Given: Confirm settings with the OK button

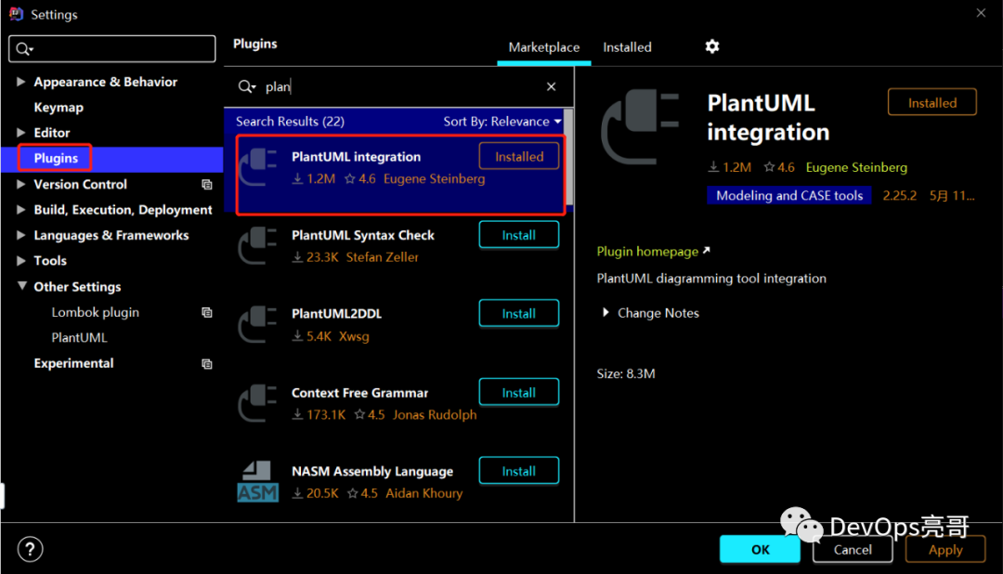Looking at the screenshot, I should [760, 549].
